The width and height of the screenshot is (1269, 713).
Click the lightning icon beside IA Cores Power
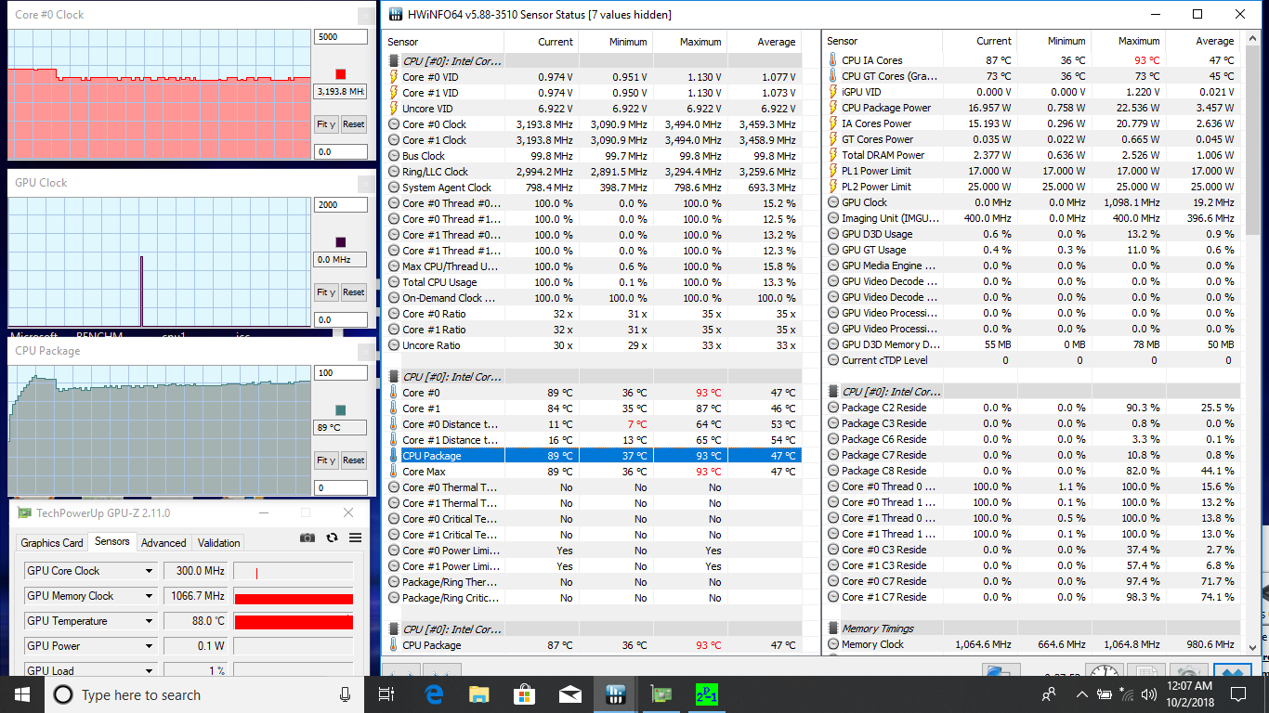(832, 123)
